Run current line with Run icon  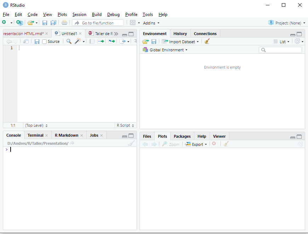pos(101,41)
